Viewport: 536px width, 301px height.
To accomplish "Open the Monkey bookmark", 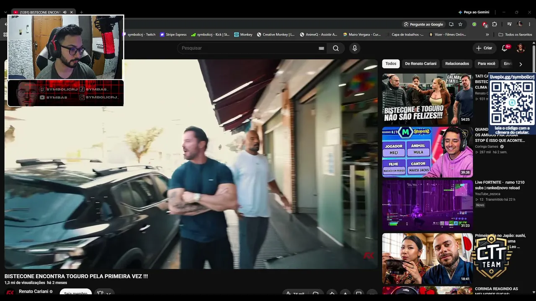I will pos(243,35).
